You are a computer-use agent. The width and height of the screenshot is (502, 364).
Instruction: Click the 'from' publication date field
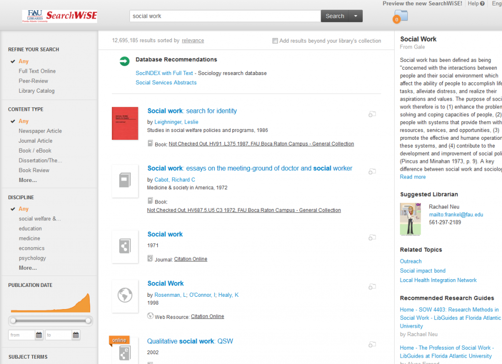click(22, 335)
